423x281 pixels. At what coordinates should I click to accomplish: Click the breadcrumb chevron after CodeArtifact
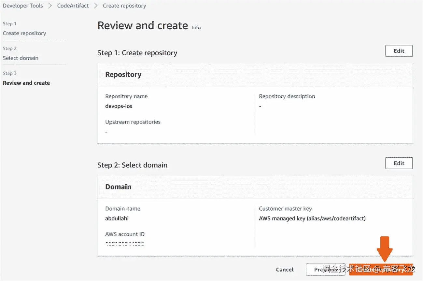point(96,6)
